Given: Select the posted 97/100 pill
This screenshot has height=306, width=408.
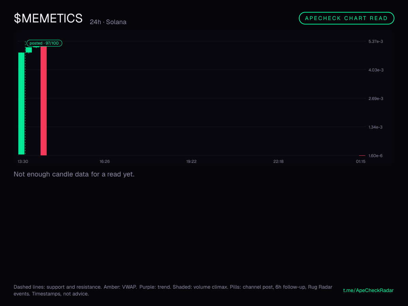Looking at the screenshot, I should click(x=44, y=43).
